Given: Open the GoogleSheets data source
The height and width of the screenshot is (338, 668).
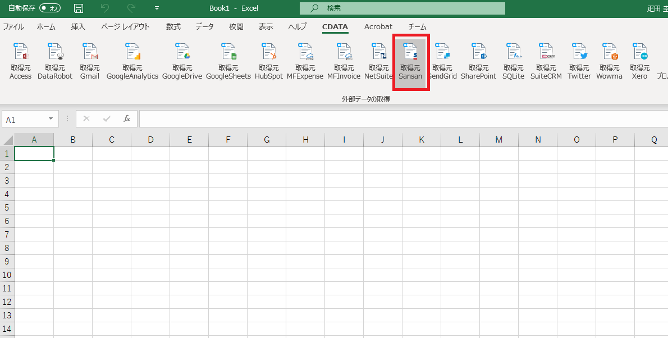Looking at the screenshot, I should [228, 61].
